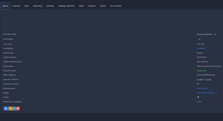
Task: Click the Interview completed True value
Action: click(x=199, y=102)
